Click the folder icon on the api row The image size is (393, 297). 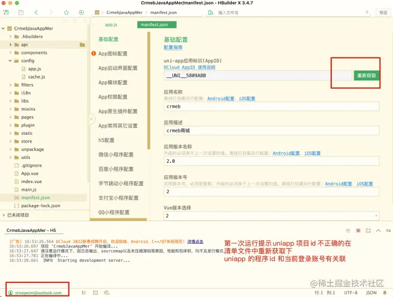tap(82, 44)
